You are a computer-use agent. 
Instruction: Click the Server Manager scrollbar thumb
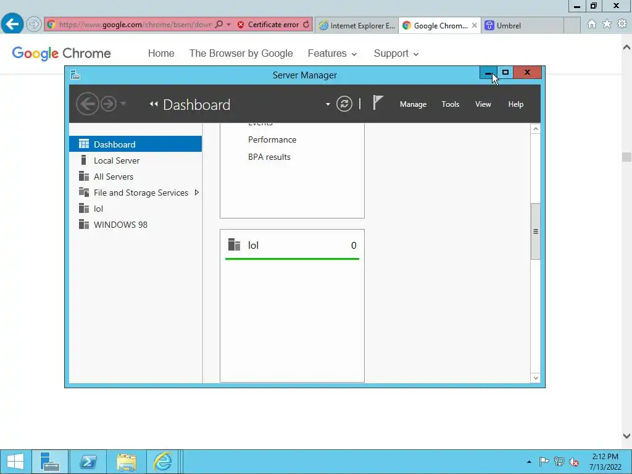pyautogui.click(x=535, y=231)
